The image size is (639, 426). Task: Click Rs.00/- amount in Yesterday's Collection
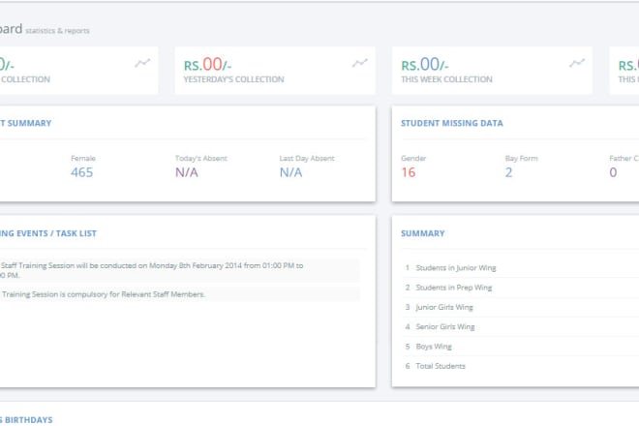tap(207, 65)
